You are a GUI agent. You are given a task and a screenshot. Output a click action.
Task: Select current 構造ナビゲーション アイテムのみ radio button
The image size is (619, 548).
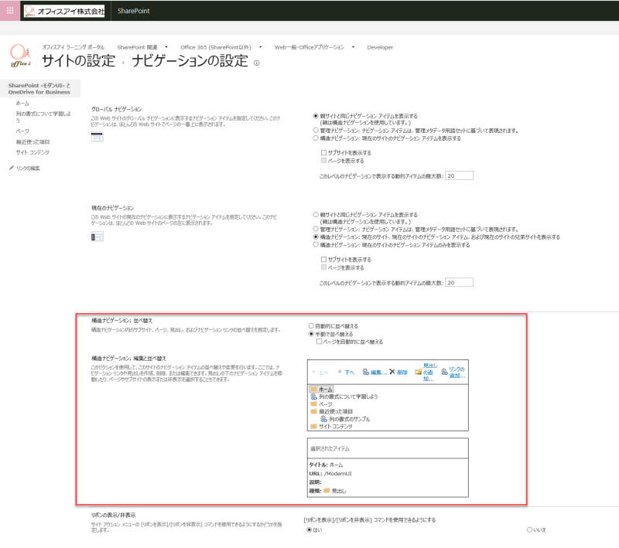point(316,245)
